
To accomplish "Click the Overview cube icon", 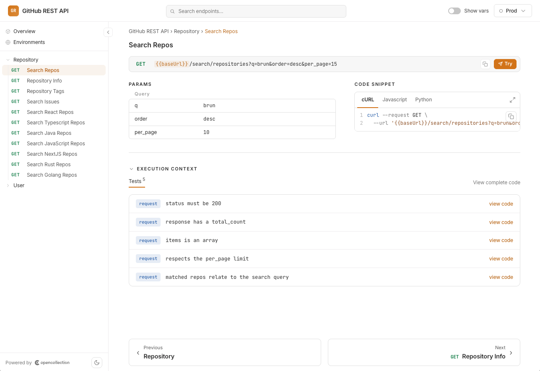I will click(x=8, y=31).
